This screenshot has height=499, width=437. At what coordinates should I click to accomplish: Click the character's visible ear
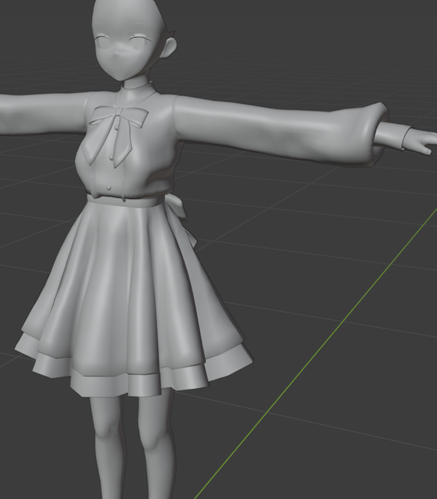pyautogui.click(x=169, y=48)
